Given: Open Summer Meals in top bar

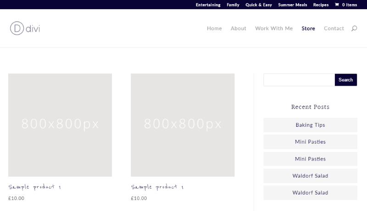Looking at the screenshot, I should pyautogui.click(x=293, y=5).
